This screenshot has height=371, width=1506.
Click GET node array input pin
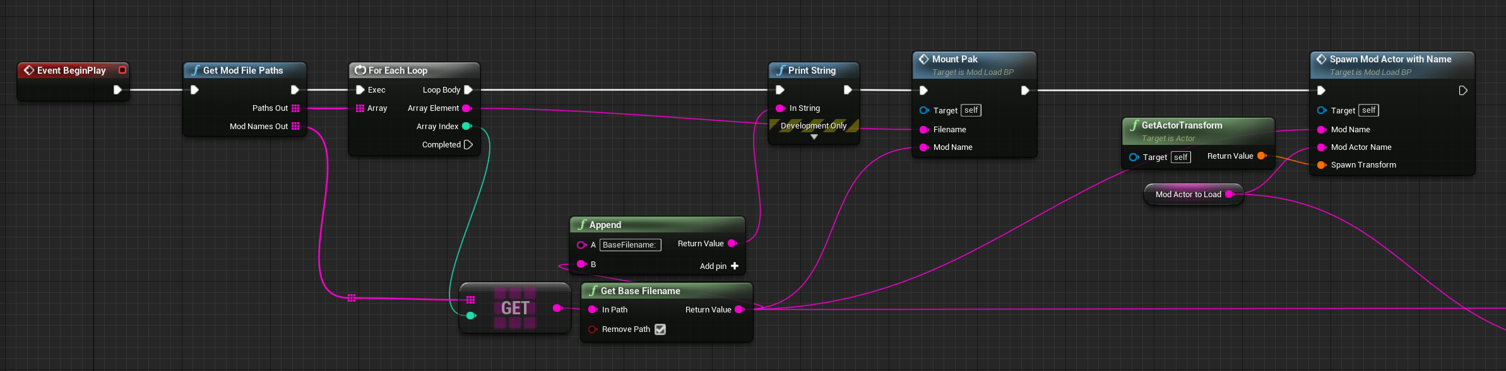tap(470, 300)
